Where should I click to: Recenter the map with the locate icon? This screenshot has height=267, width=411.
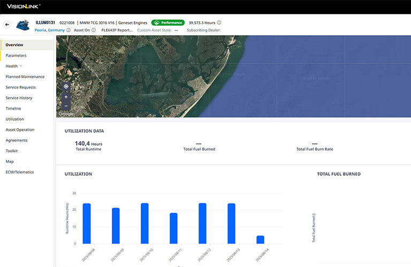tap(66, 87)
